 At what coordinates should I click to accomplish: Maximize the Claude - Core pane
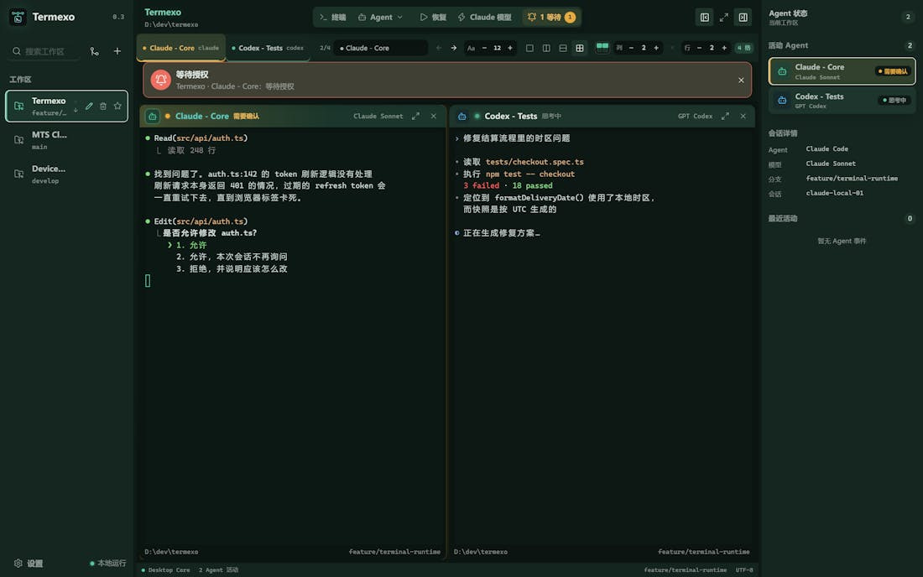click(x=415, y=117)
